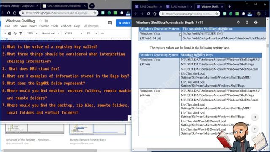The width and height of the screenshot is (270, 152).
Task: Close the Windows ShellBag - Google Docs tab
Action: click(x=38, y=6)
